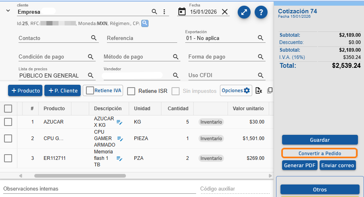
Task: Click the copy rows icon beside the Excel icon
Action: pos(270,90)
